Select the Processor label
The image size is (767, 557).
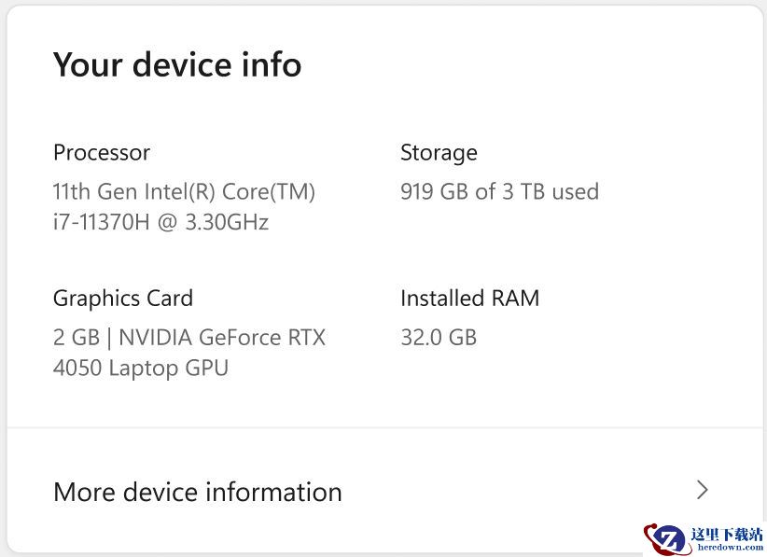pos(102,152)
